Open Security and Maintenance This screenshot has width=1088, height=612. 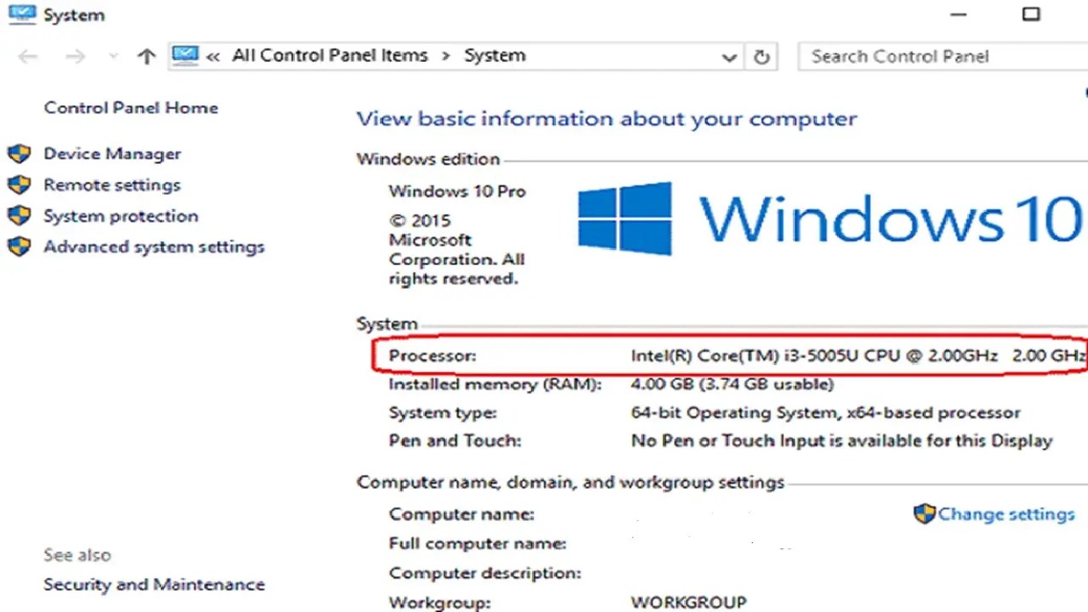coord(154,584)
